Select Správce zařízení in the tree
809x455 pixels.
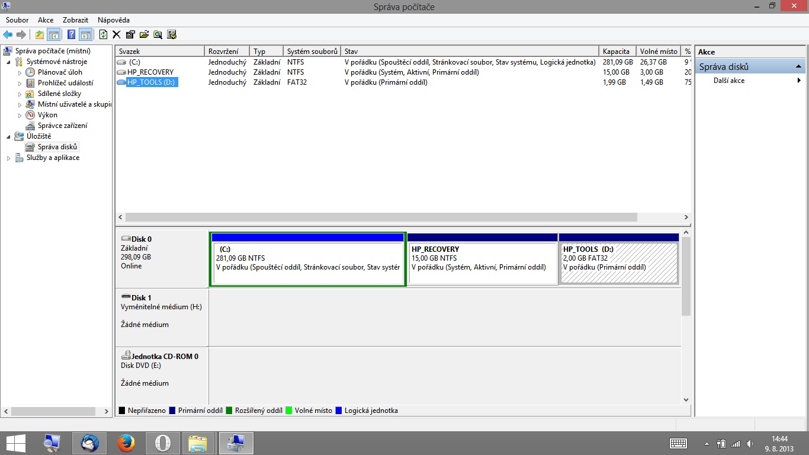pyautogui.click(x=62, y=126)
